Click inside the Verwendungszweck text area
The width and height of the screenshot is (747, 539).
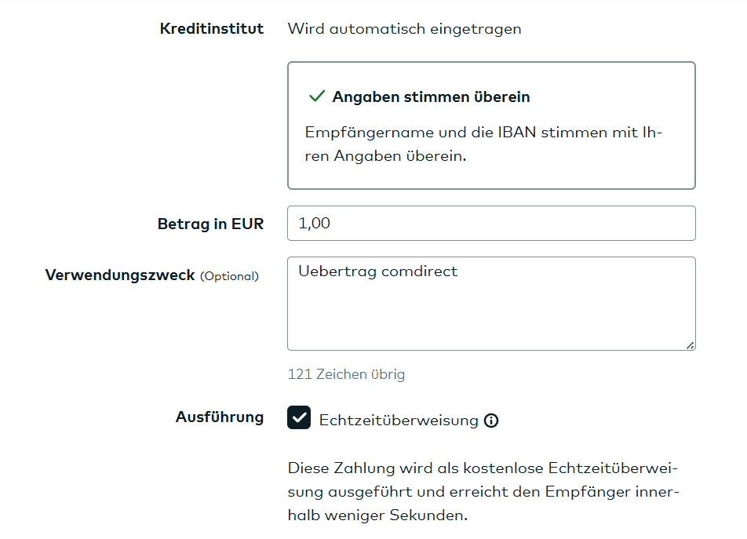click(x=491, y=306)
